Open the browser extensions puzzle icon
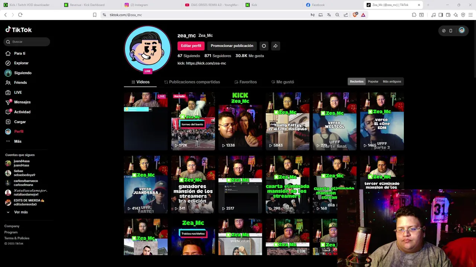Image resolution: width=476 pixels, height=267 pixels. pos(414,15)
